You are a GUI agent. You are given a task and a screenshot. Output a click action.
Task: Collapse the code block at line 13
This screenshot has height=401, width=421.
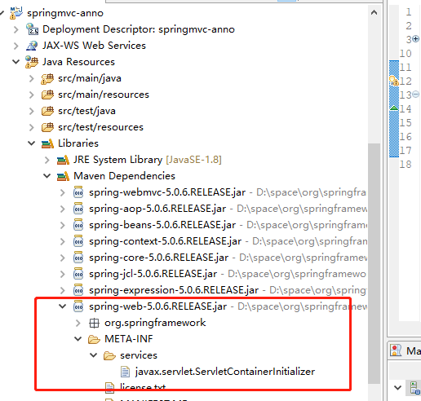[x=415, y=95]
